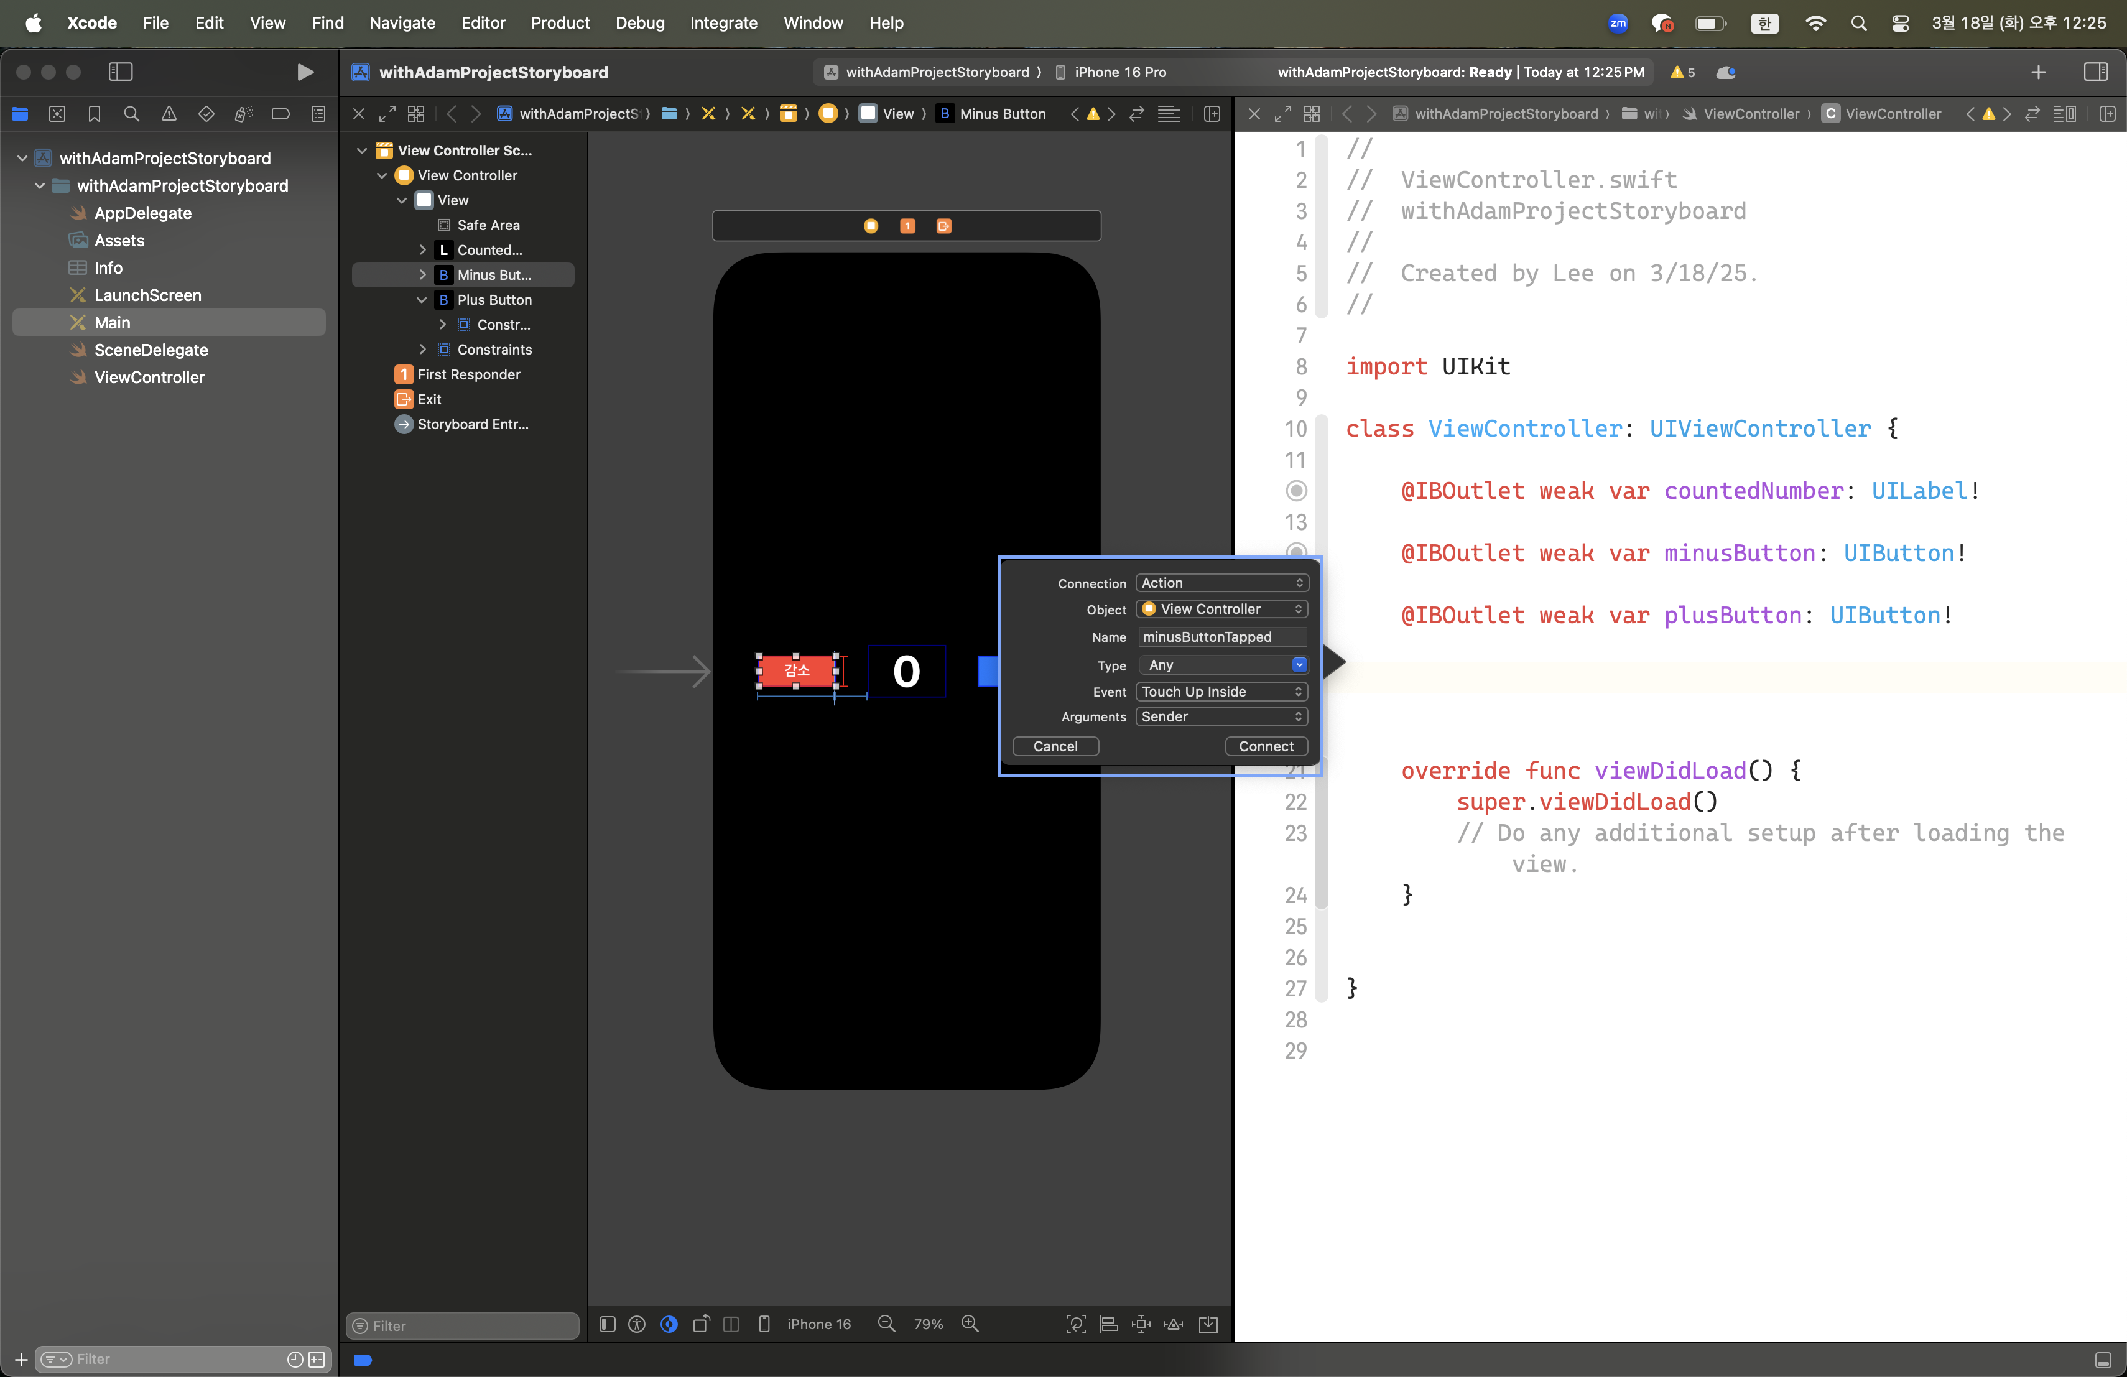Open the Source Control navigator icon
Image resolution: width=2127 pixels, height=1377 pixels.
click(x=57, y=113)
